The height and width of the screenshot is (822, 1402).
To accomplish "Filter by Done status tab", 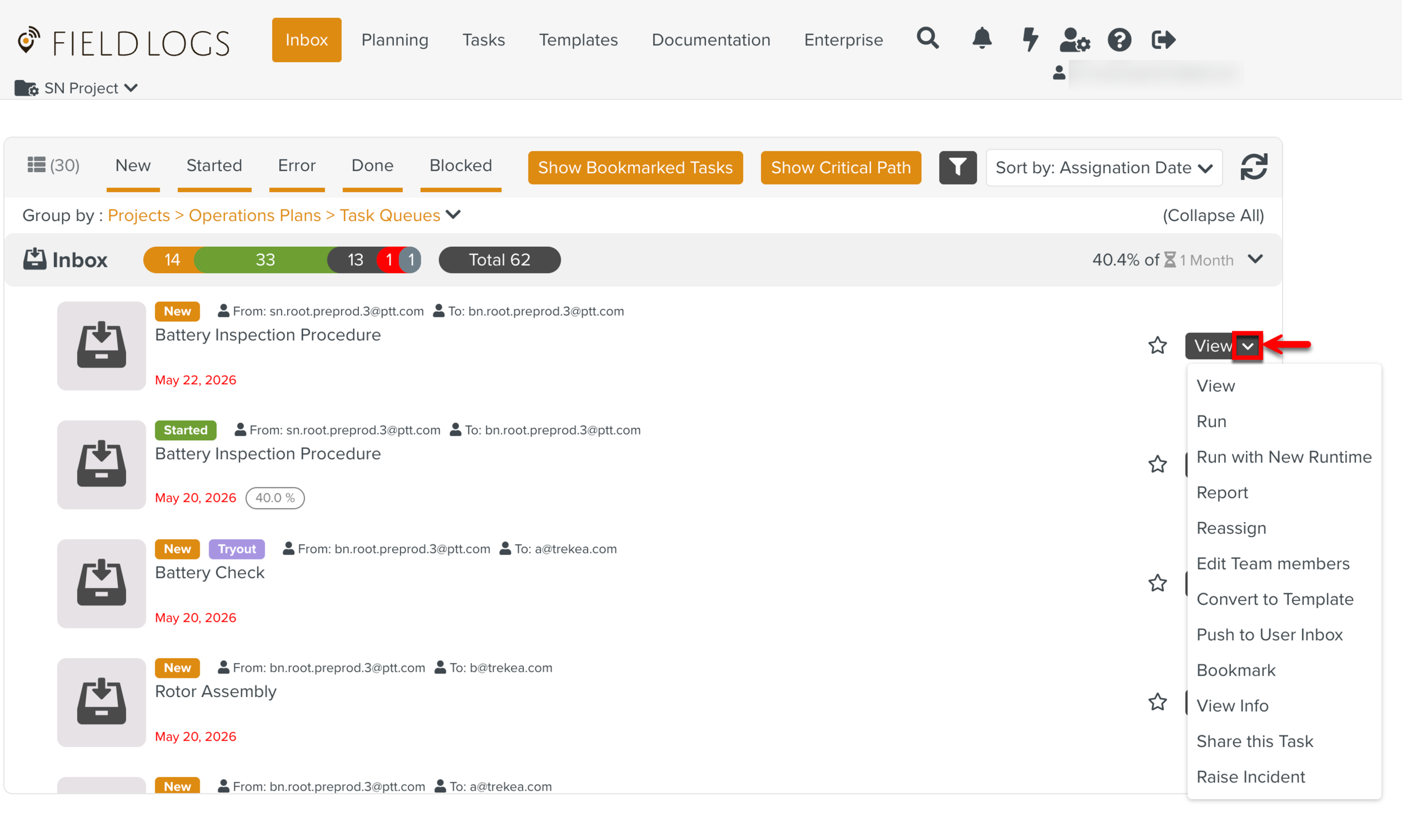I will (x=372, y=166).
